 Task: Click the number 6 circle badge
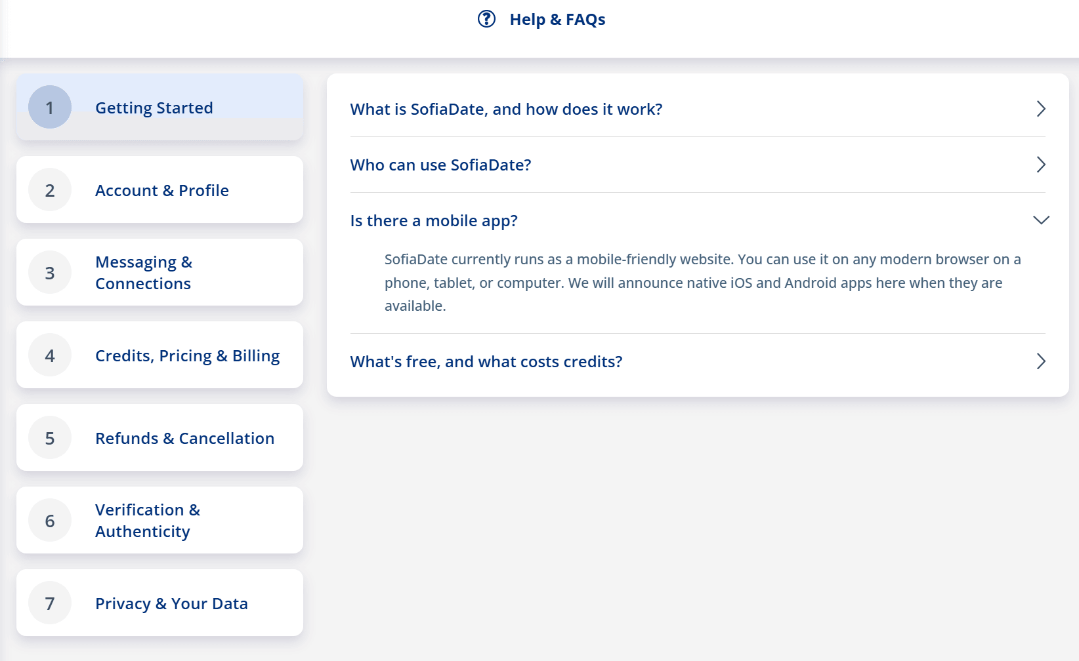pyautogui.click(x=50, y=520)
